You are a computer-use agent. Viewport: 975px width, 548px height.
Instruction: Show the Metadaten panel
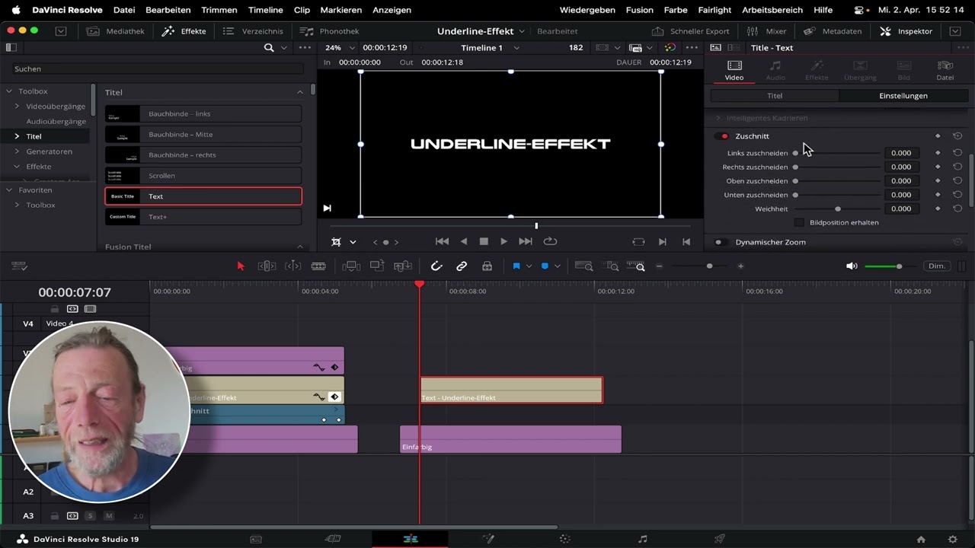pyautogui.click(x=833, y=31)
